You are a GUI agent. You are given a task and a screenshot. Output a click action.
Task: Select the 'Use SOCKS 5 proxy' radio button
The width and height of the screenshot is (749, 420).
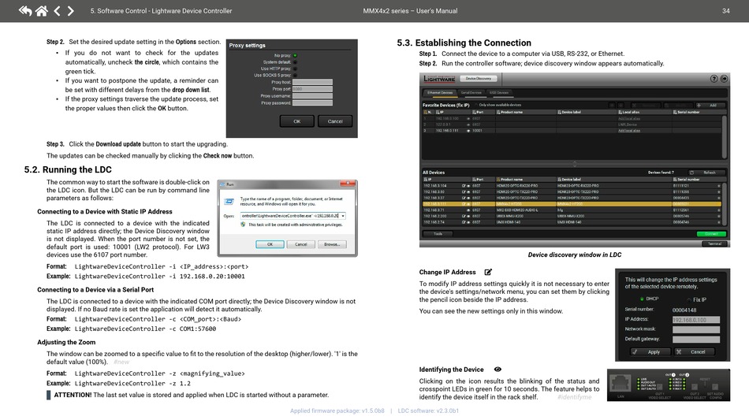click(x=295, y=76)
